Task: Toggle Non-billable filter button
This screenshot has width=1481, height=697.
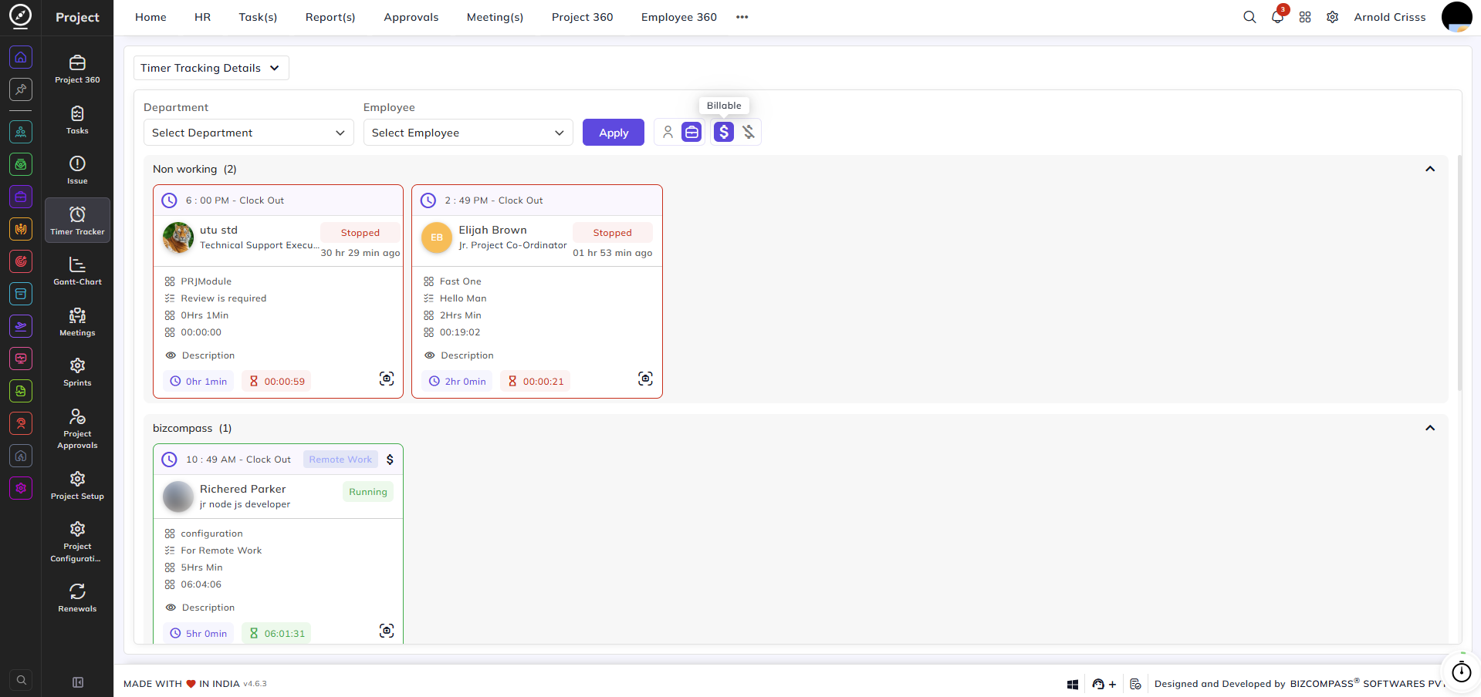Action: tap(749, 132)
